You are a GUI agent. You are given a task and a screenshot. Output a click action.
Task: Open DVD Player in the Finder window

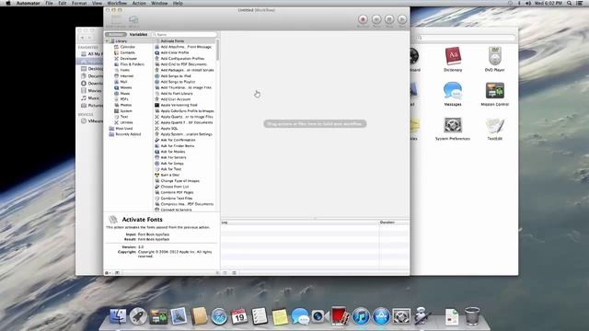[x=495, y=59]
